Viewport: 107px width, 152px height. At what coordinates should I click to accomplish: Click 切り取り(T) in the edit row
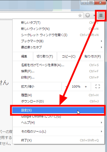point(45,56)
